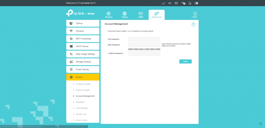Click the NAT Forwarding circular icon
This screenshot has width=265, height=128.
click(x=71, y=39)
